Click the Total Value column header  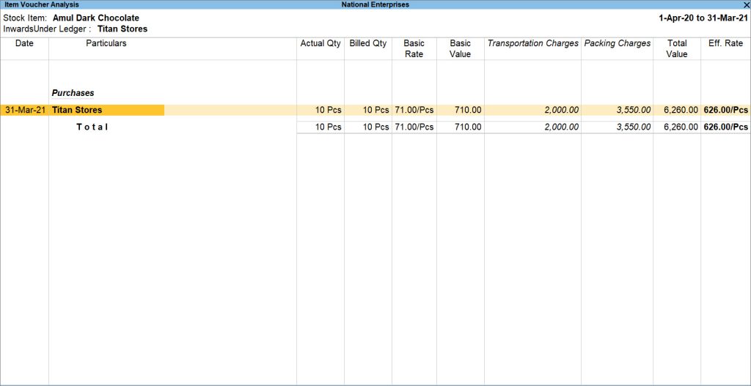pyautogui.click(x=677, y=49)
